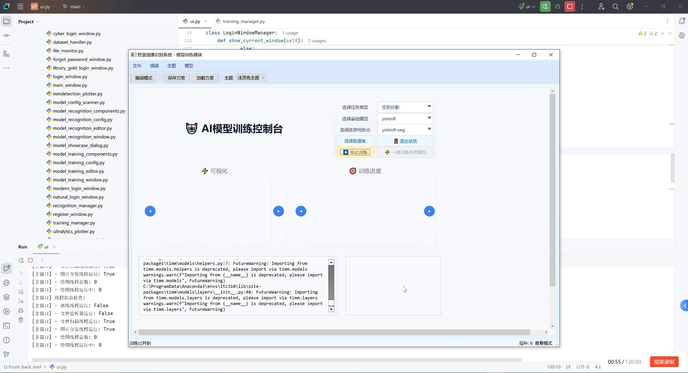The height and width of the screenshot is (373, 688).
Task: Open the Commit tool window icon
Action: (6, 35)
